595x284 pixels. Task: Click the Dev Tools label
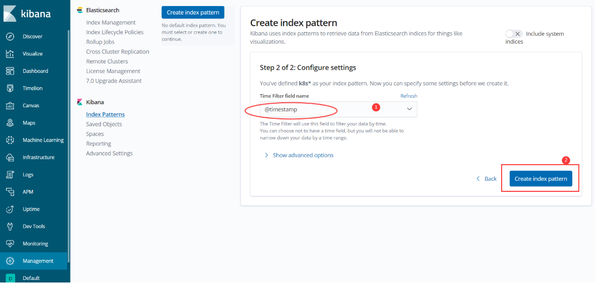[34, 227]
